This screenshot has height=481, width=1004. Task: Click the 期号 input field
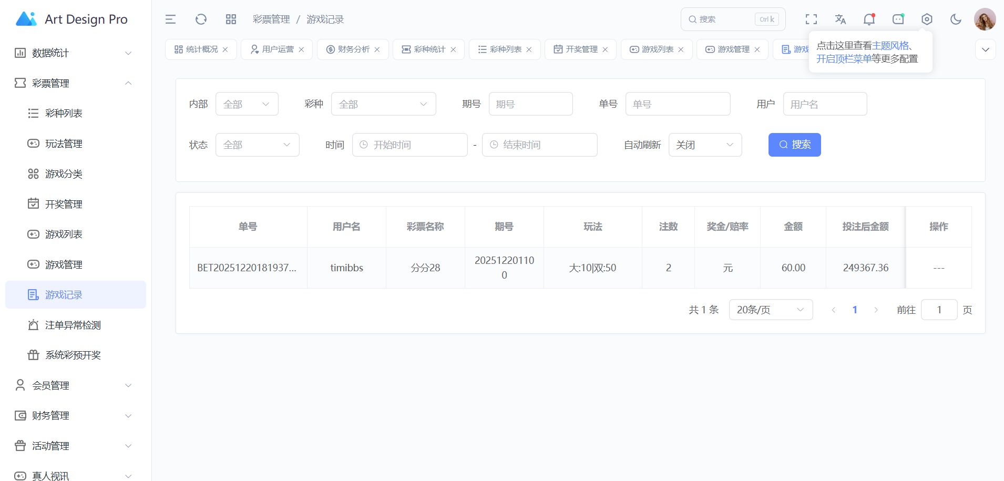530,104
